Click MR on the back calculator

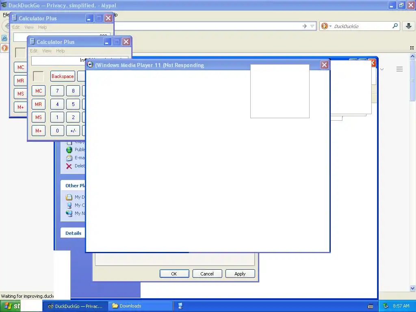click(21, 80)
